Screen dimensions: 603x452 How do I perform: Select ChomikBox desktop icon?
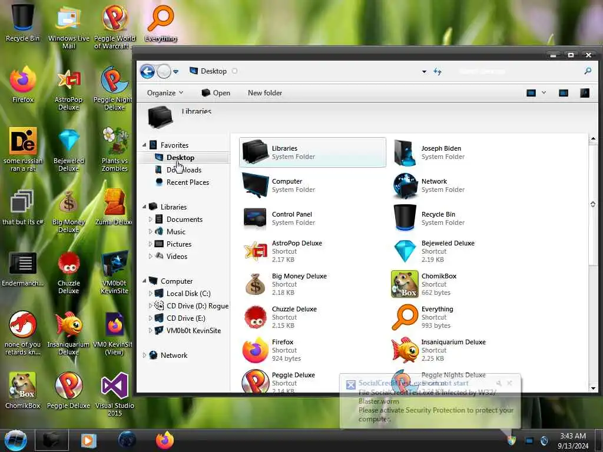tap(23, 390)
